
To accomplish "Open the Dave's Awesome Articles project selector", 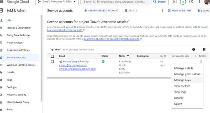I will (57, 2).
